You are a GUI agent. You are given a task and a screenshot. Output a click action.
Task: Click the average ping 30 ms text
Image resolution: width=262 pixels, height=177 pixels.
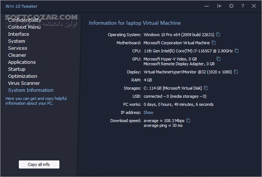click(163, 125)
